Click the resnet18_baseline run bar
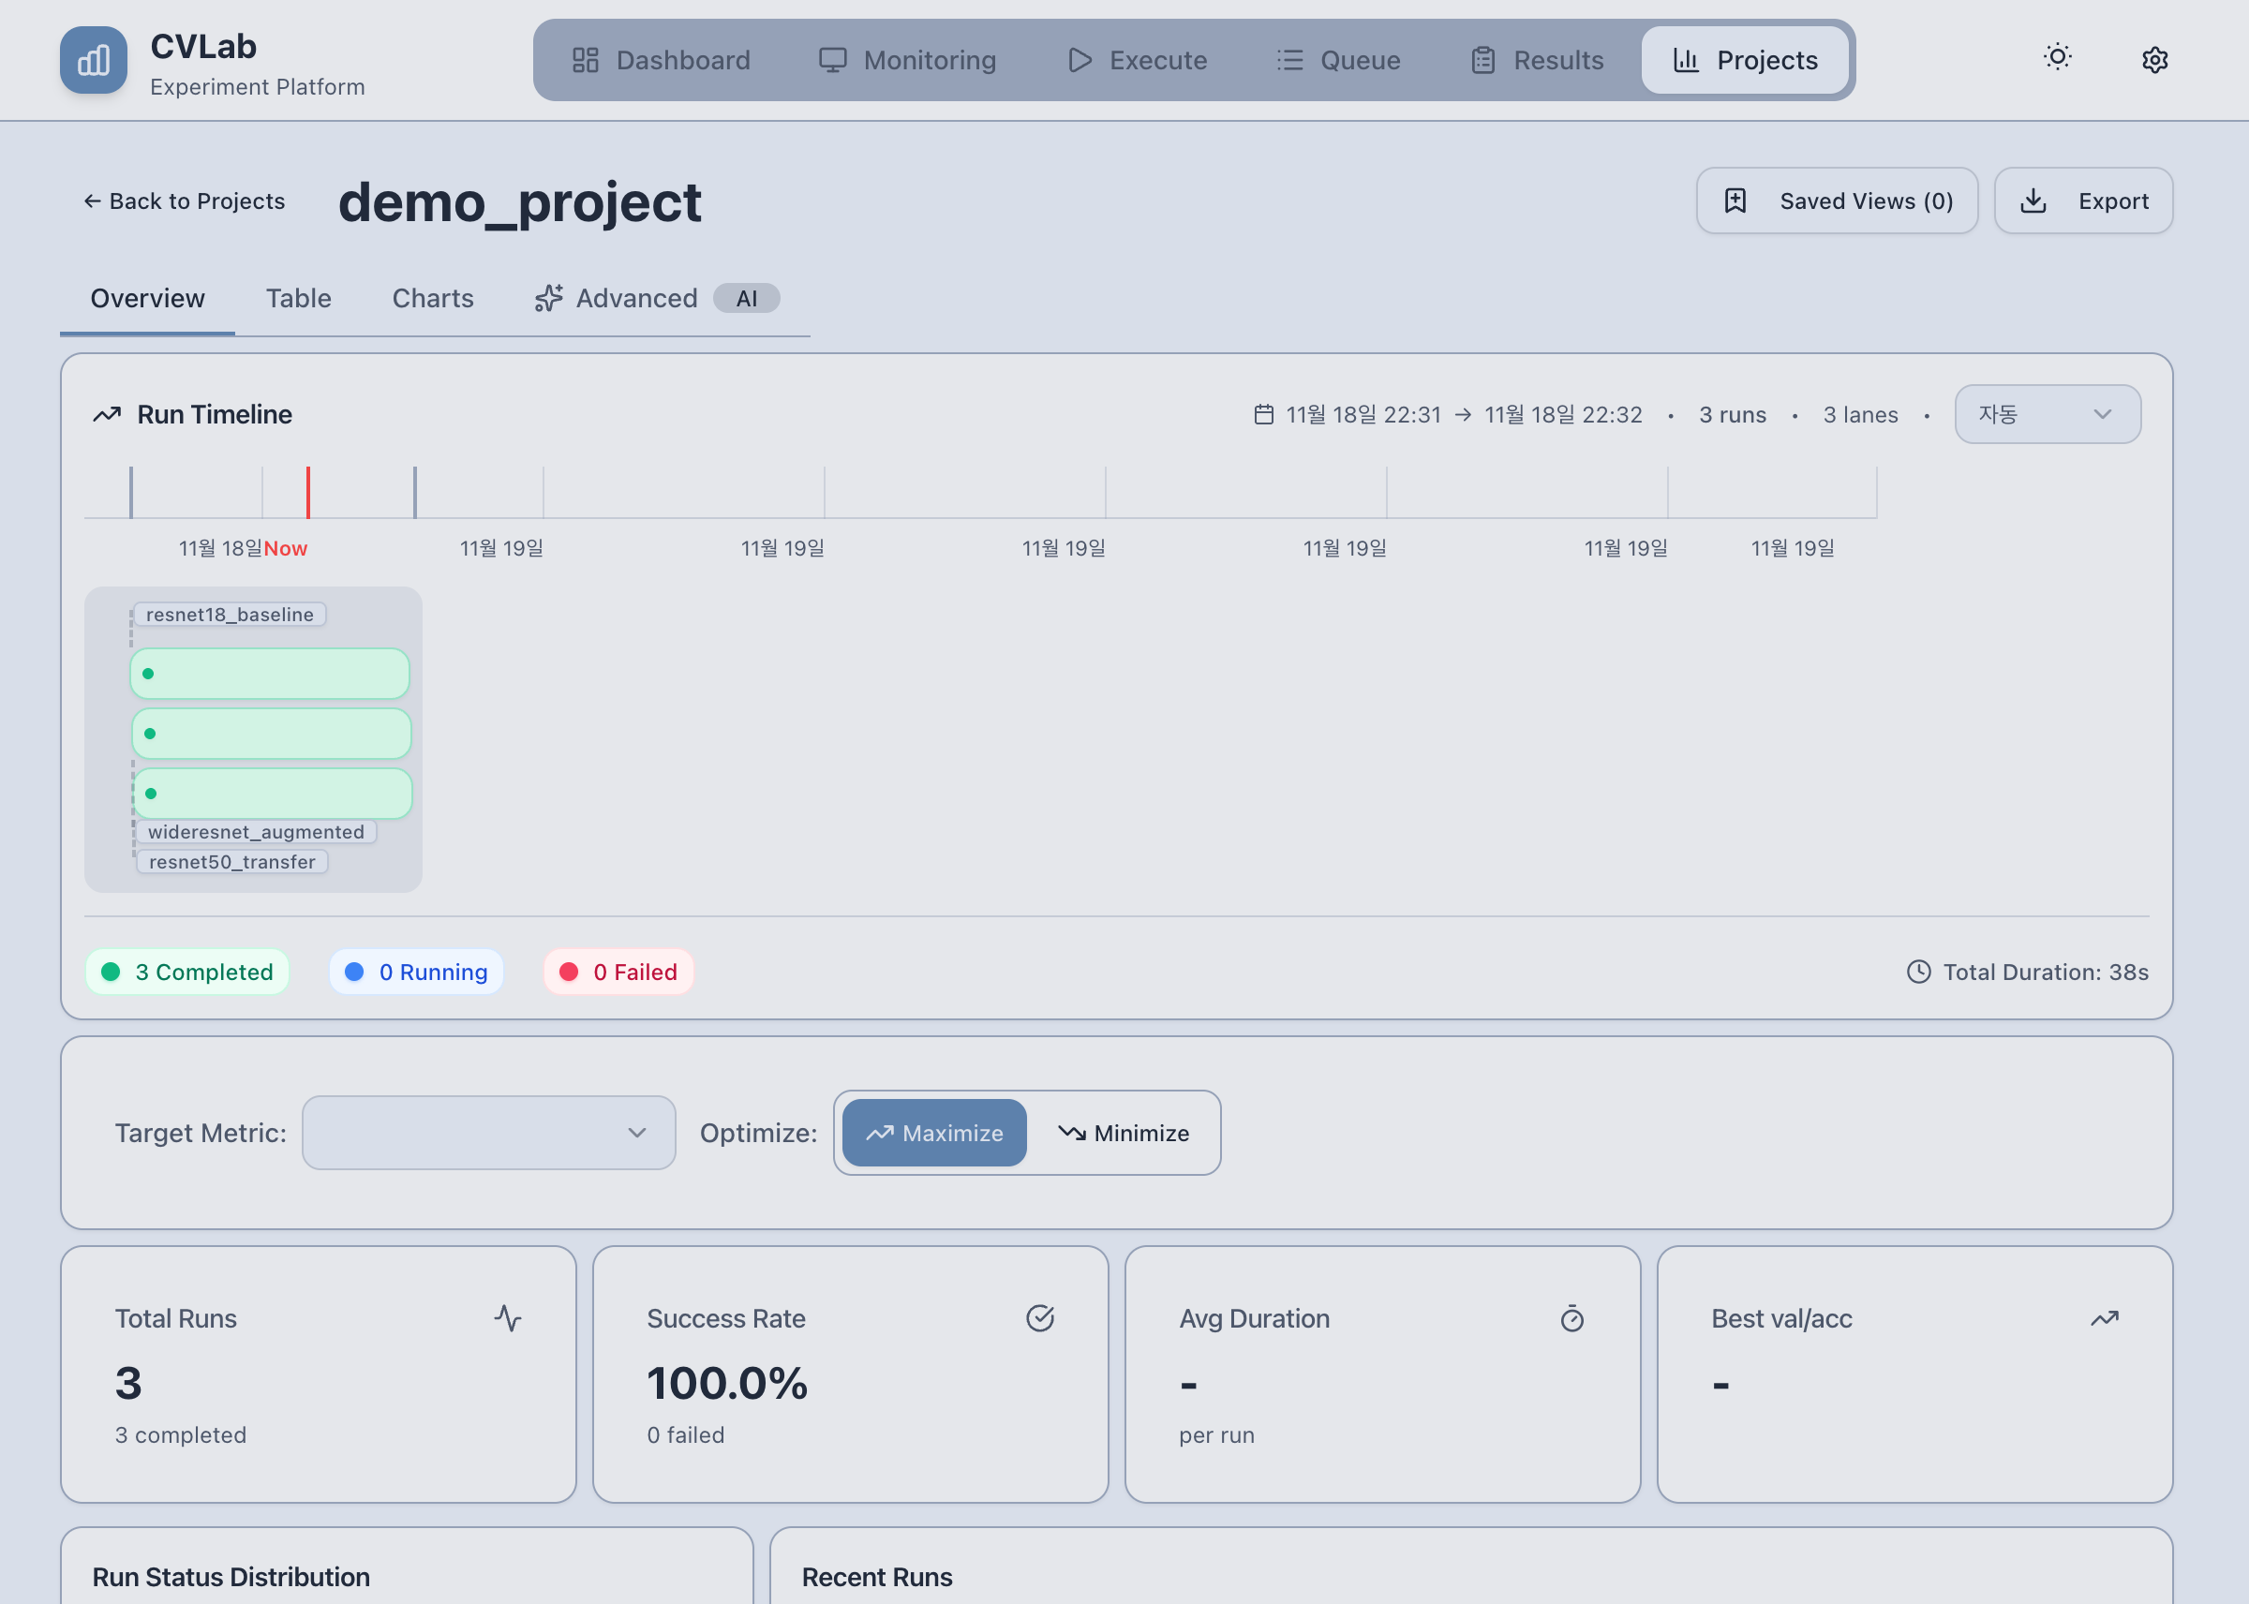 pos(269,674)
